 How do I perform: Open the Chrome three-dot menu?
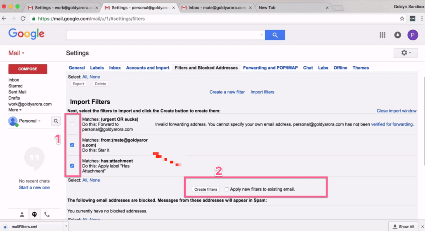point(422,19)
